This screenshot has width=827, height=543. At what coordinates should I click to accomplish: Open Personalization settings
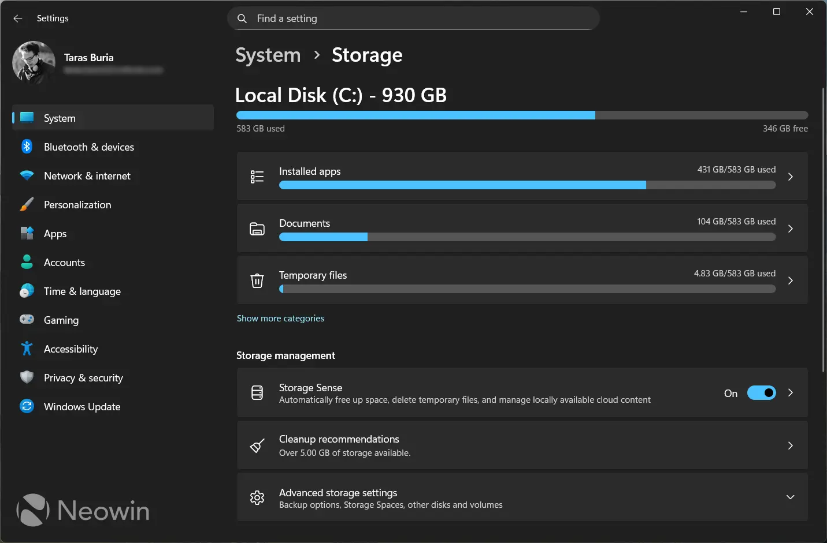click(x=77, y=205)
